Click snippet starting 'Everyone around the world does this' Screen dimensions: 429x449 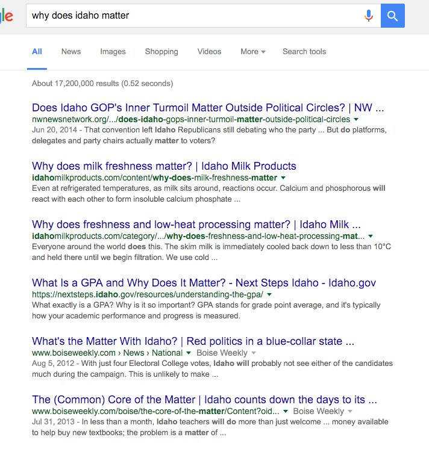point(211,252)
